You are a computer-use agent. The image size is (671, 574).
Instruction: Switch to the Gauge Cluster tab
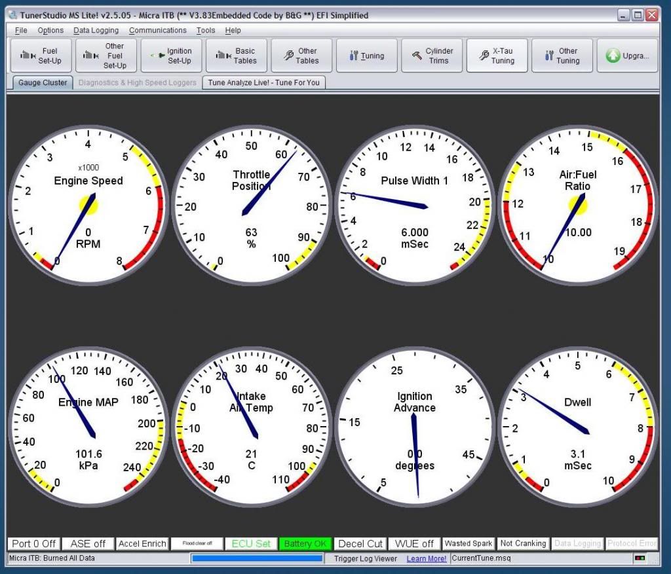[x=43, y=82]
